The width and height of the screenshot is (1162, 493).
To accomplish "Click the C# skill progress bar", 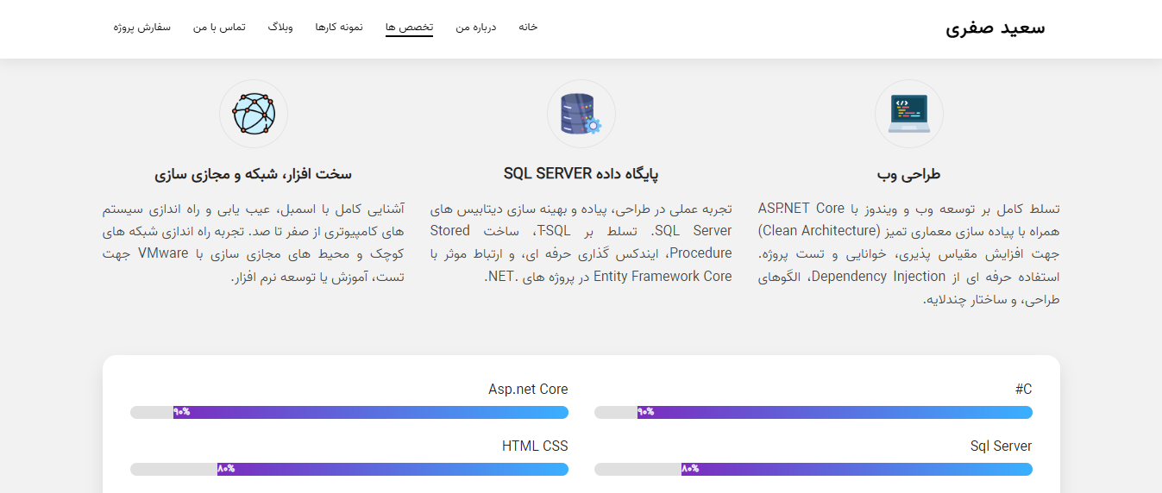I will [x=813, y=412].
